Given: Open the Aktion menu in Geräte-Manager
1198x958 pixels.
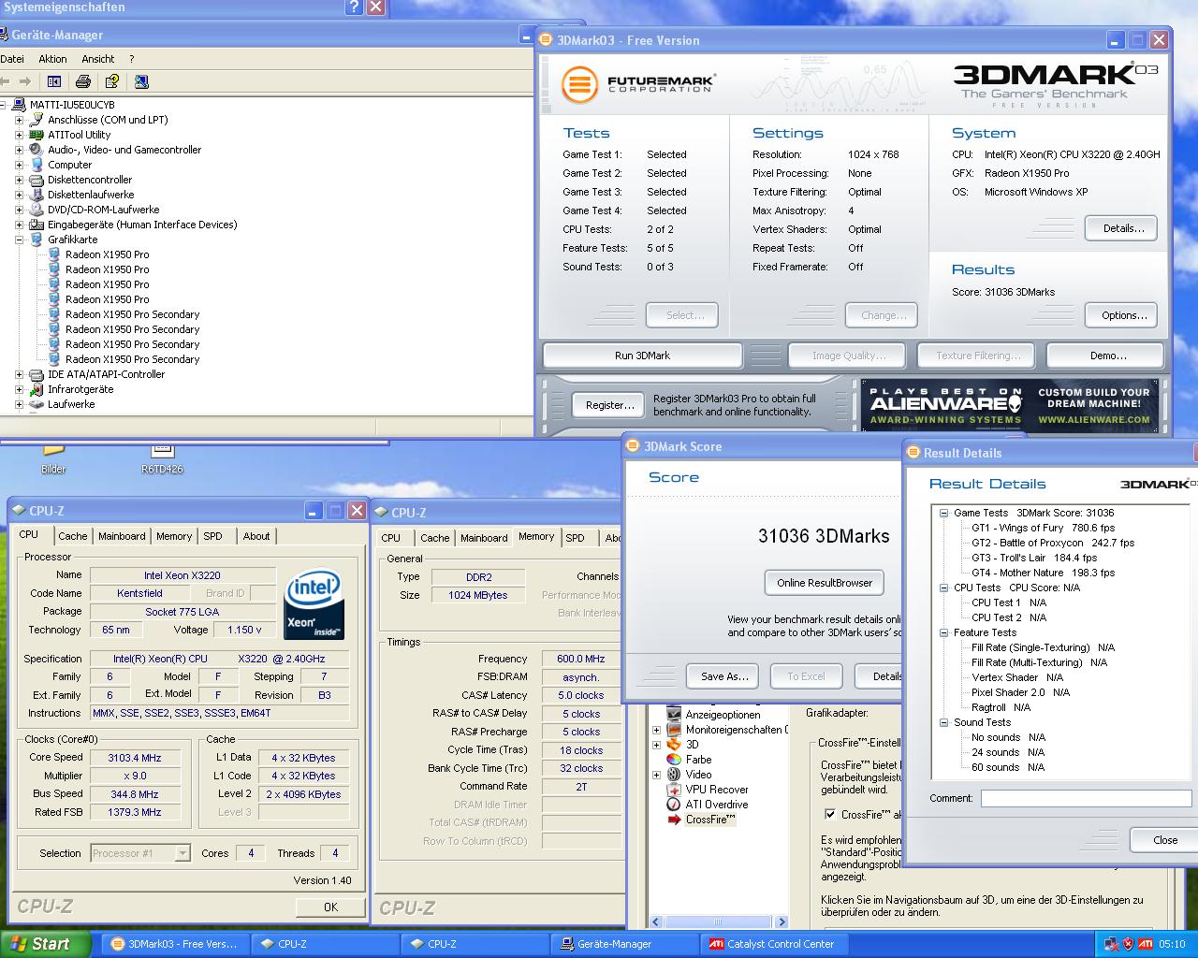Looking at the screenshot, I should tap(52, 59).
